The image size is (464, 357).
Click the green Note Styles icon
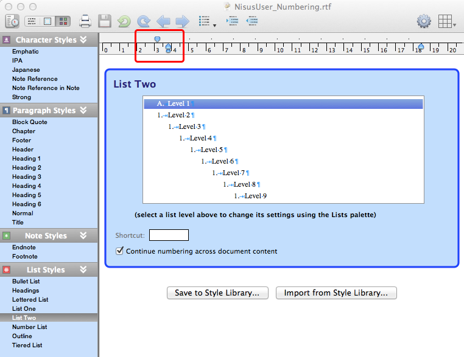coord(6,235)
